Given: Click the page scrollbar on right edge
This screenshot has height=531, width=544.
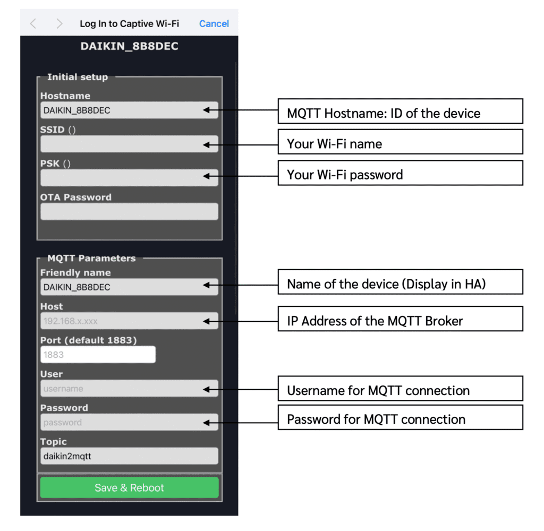Looking at the screenshot, I should click(236, 186).
